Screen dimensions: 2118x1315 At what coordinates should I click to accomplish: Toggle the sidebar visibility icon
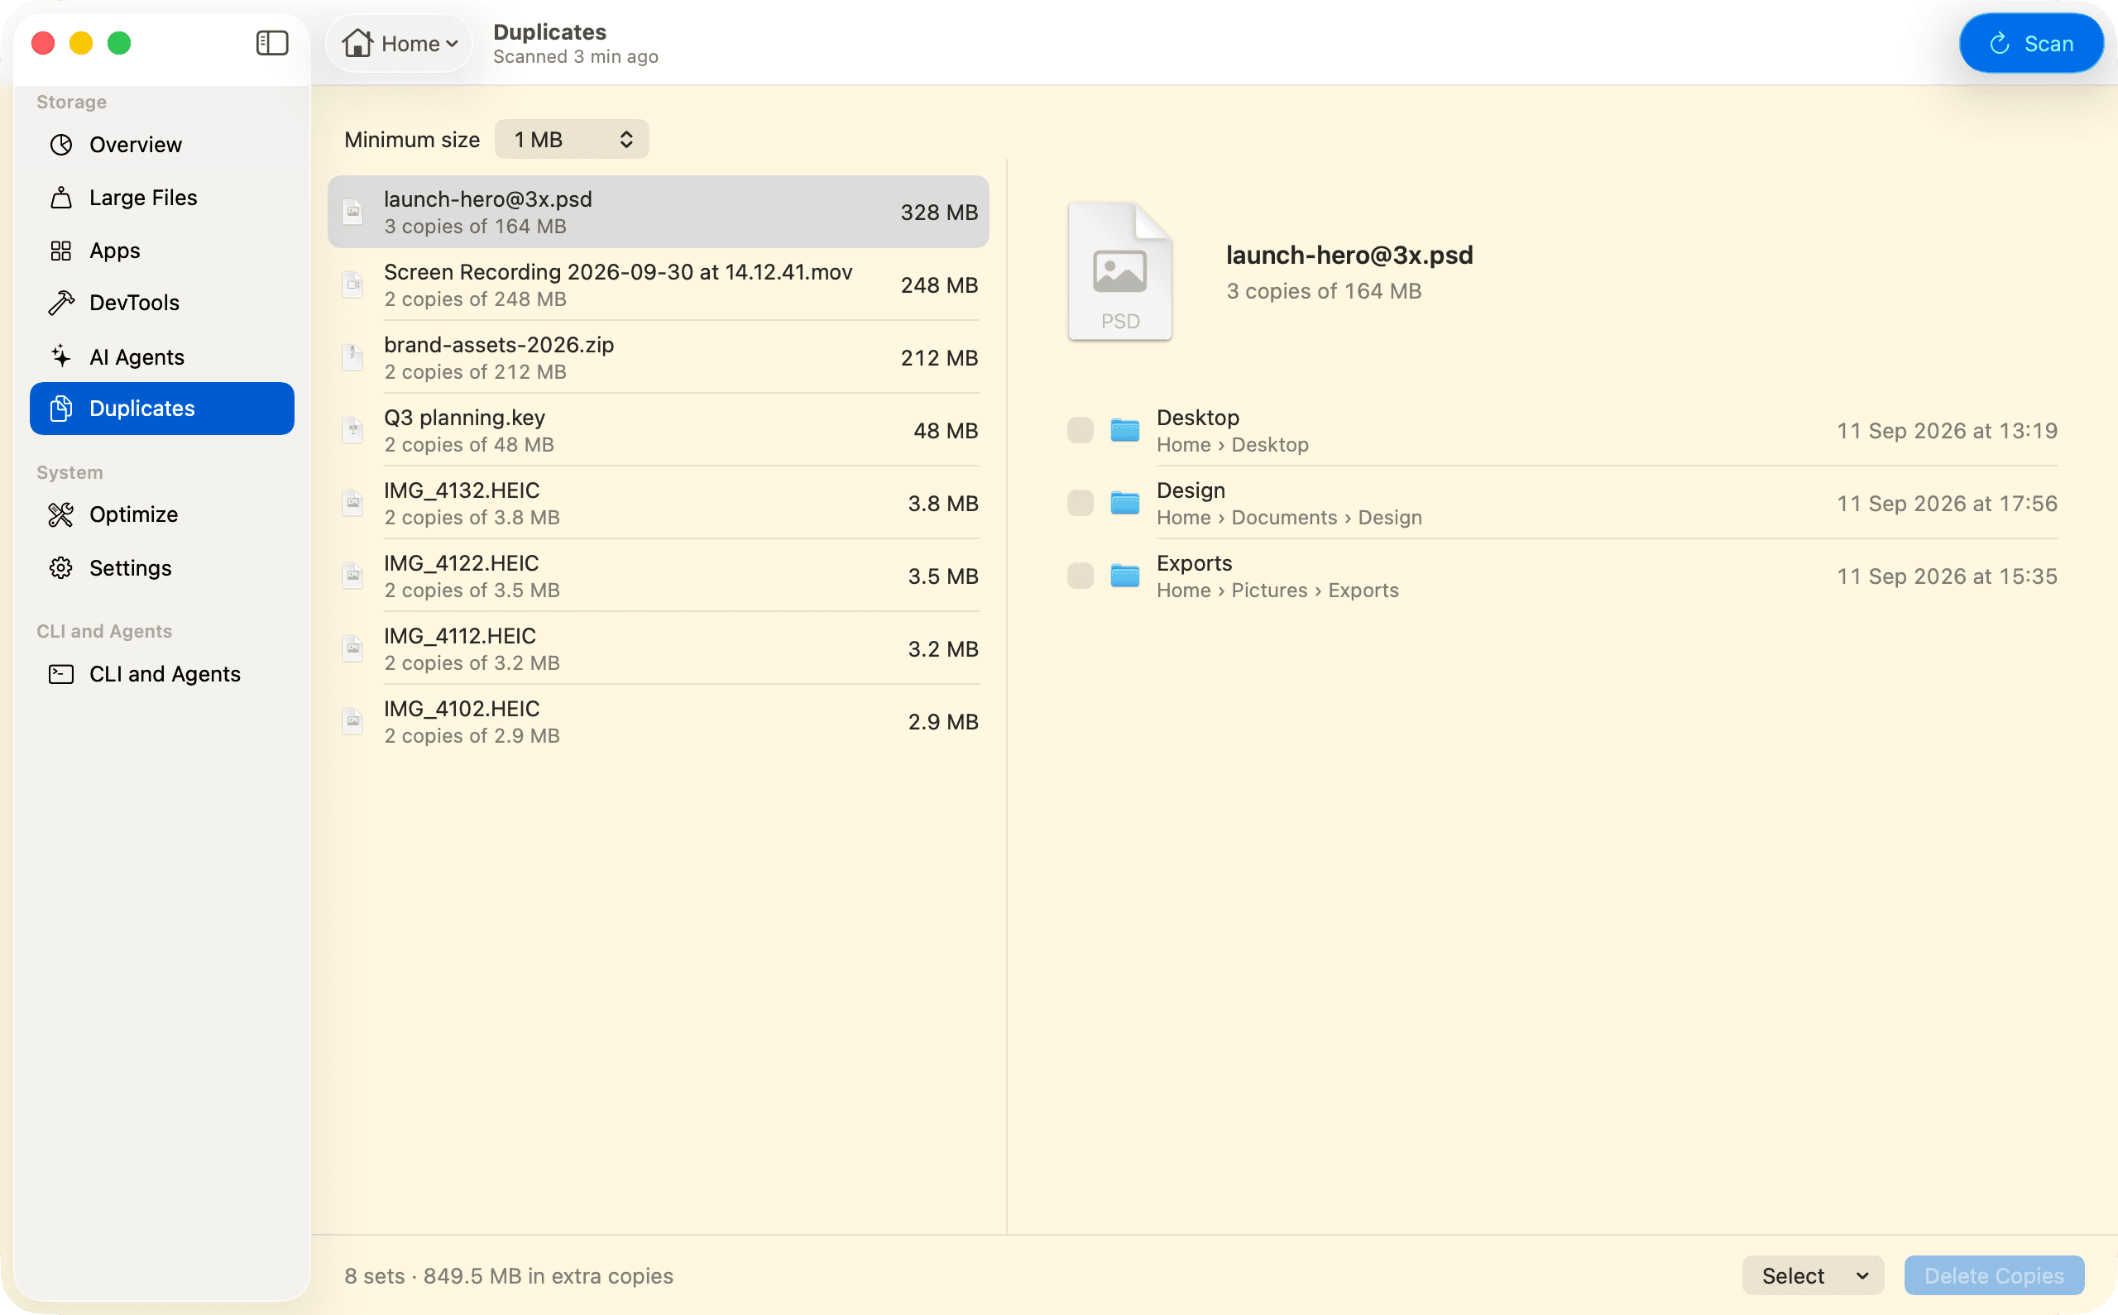pyautogui.click(x=272, y=43)
